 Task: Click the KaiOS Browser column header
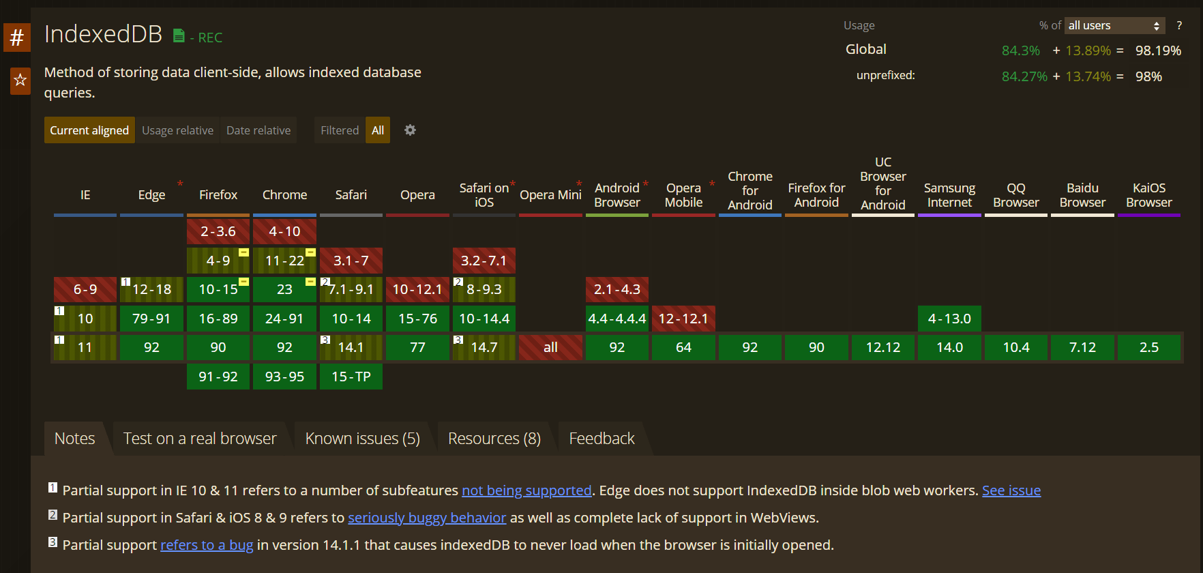pos(1149,195)
